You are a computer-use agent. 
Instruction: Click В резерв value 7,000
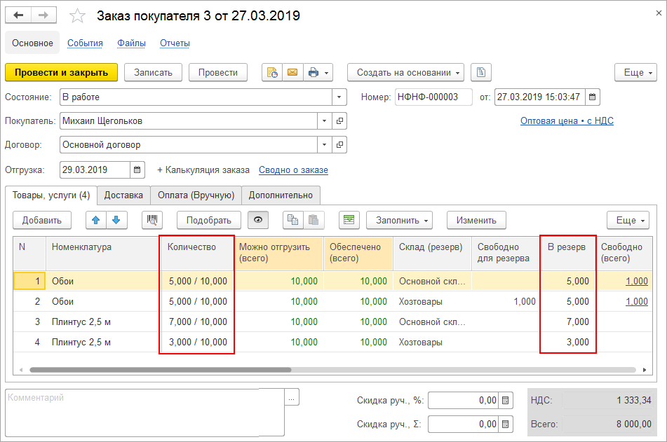[568, 322]
